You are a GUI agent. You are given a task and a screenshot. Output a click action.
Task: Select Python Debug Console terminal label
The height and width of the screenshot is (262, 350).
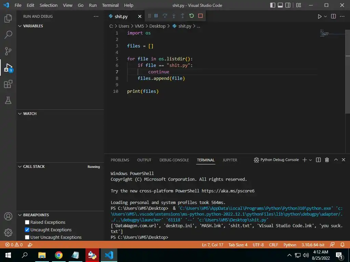[280, 160]
